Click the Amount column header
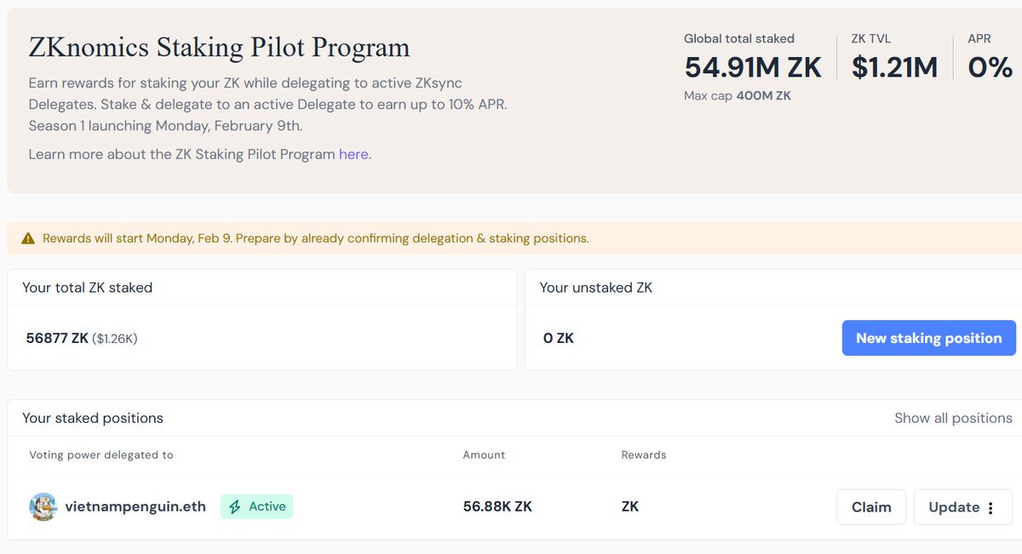 484,455
